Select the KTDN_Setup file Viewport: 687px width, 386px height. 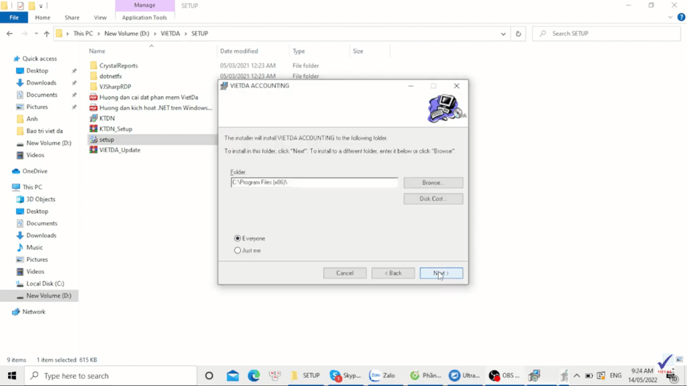pyautogui.click(x=115, y=129)
